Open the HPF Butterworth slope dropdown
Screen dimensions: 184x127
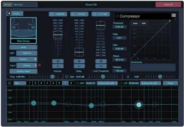(107, 83)
